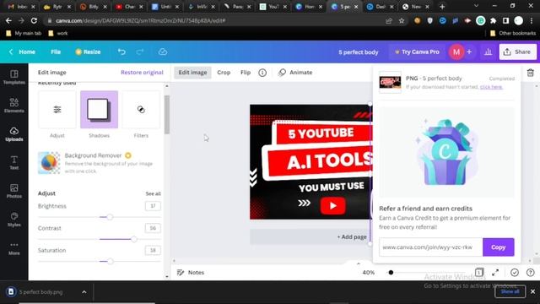Image resolution: width=540 pixels, height=304 pixels.
Task: Click Show all downloads button
Action: click(510, 291)
